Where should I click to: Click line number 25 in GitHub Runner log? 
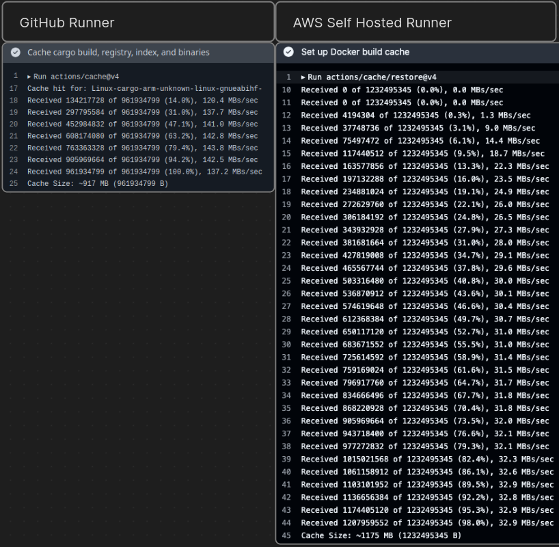click(x=14, y=183)
